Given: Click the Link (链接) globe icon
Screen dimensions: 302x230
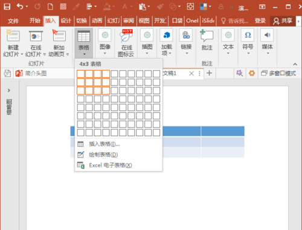Looking at the screenshot, I should pyautogui.click(x=186, y=35).
